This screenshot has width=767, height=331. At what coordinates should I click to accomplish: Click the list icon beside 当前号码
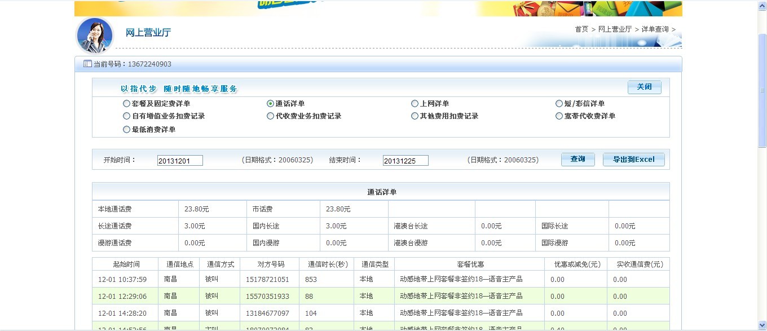pos(87,64)
